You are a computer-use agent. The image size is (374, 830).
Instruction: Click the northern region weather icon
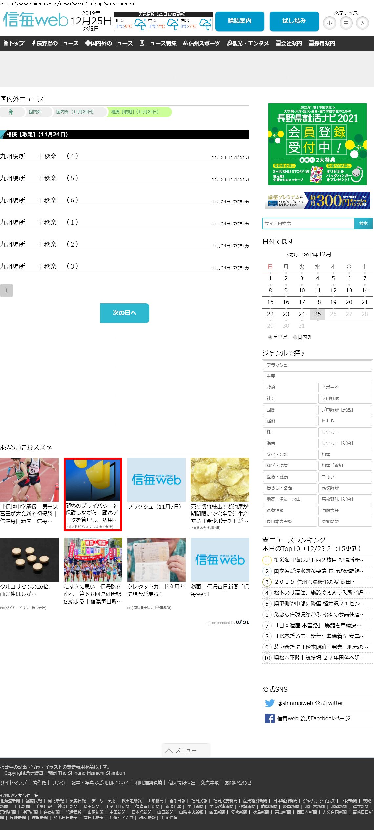click(x=140, y=24)
